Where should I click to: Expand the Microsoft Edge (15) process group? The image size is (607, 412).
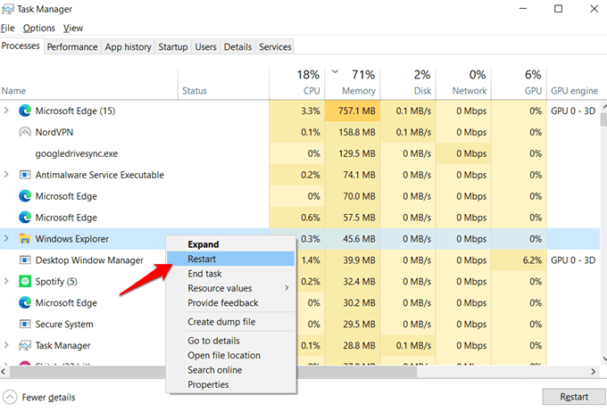click(x=6, y=111)
